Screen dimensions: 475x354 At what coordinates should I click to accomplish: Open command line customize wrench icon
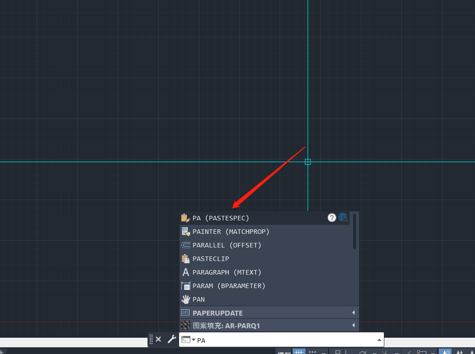click(171, 339)
